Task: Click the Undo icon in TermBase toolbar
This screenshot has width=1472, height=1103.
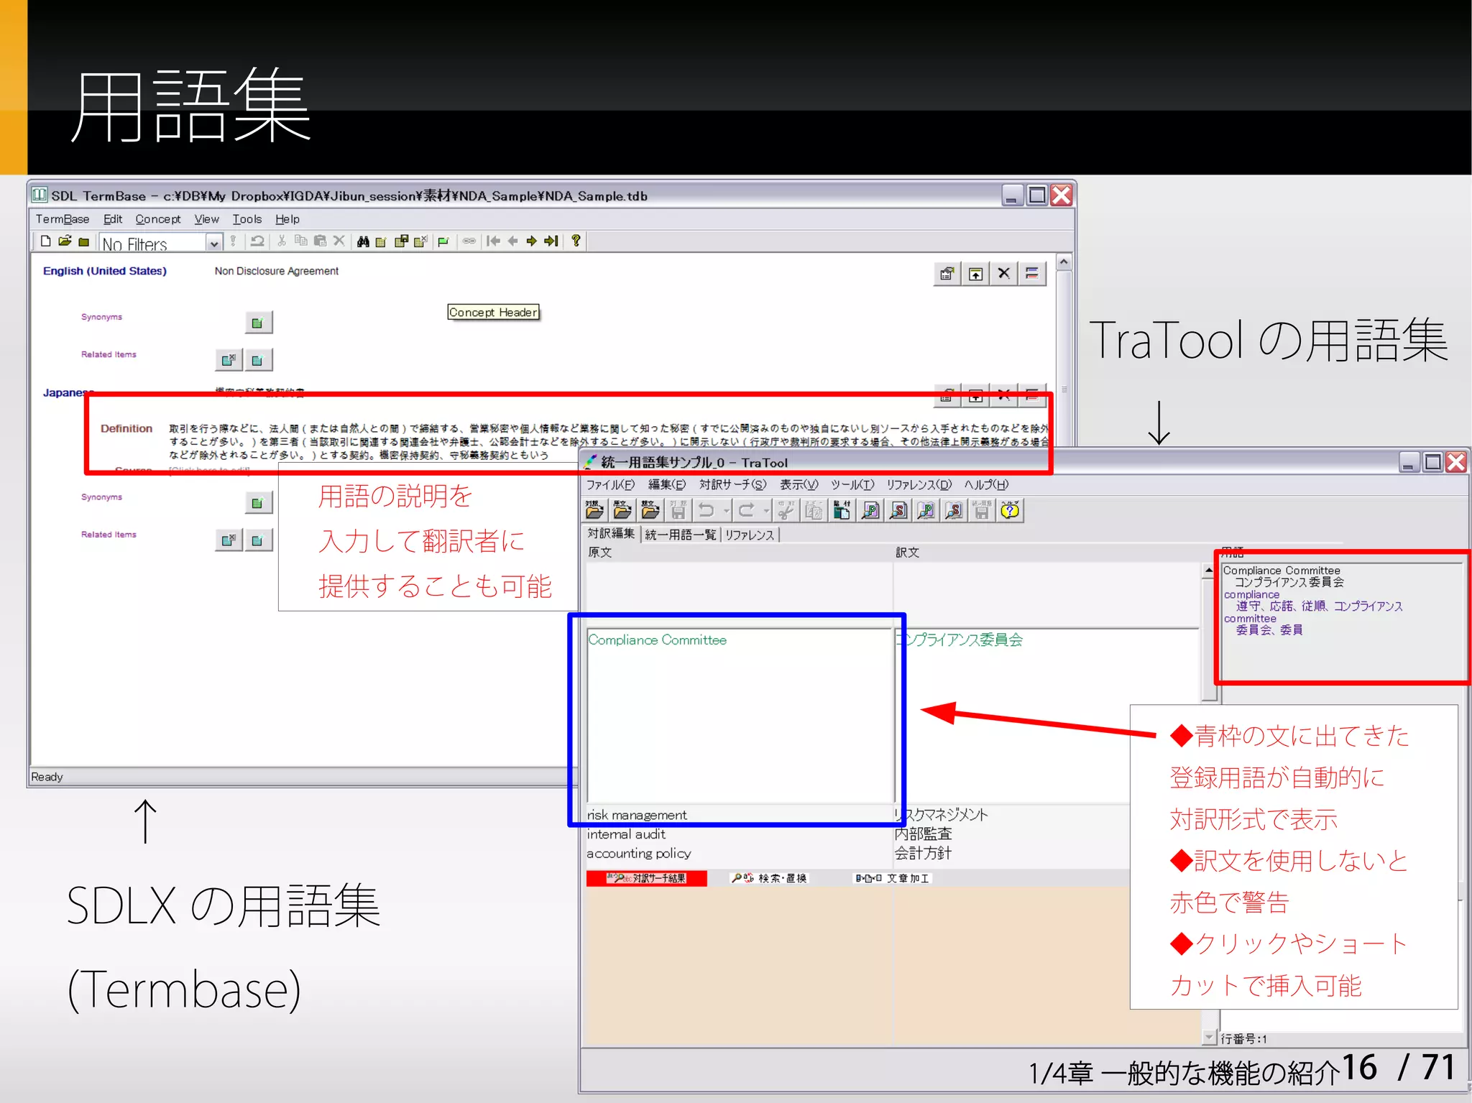Action: [x=257, y=241]
